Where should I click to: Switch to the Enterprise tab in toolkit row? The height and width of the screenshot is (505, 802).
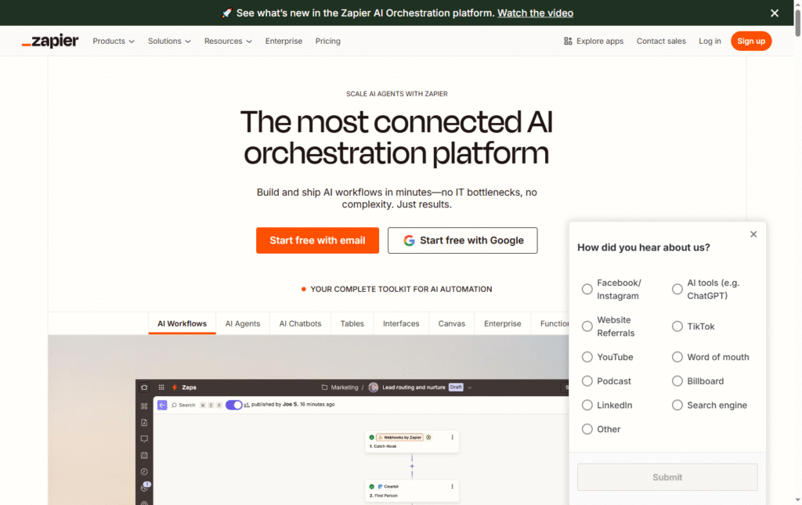(x=503, y=323)
